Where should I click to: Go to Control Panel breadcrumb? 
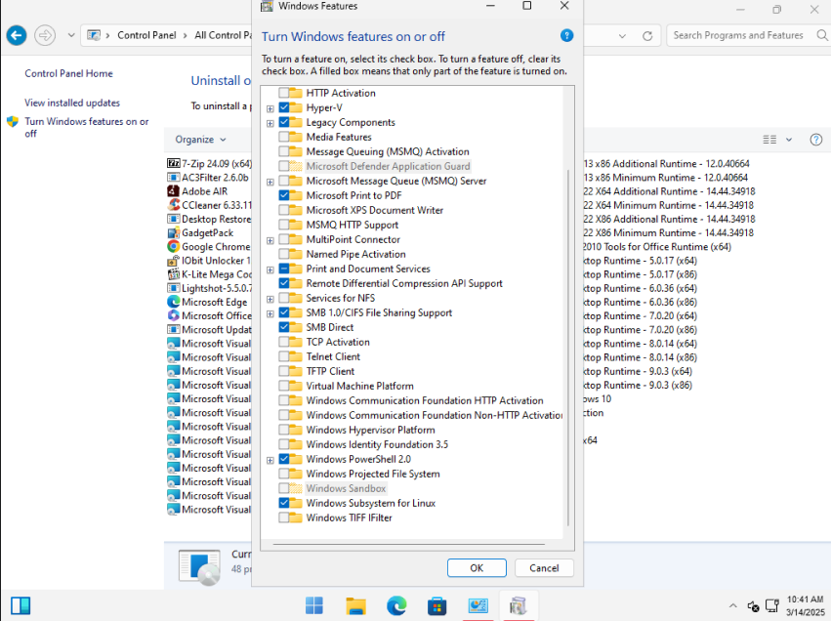point(146,35)
